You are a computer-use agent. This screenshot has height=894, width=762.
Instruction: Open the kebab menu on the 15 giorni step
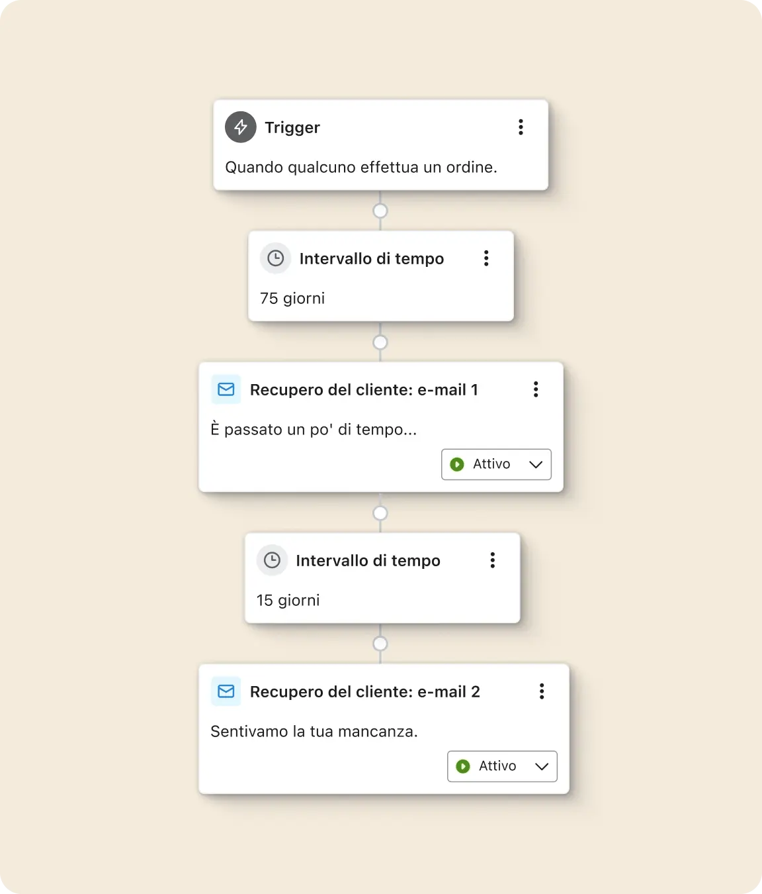pos(492,560)
